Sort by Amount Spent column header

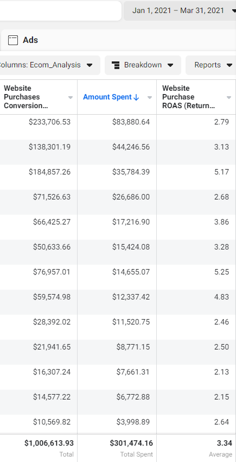(x=107, y=97)
